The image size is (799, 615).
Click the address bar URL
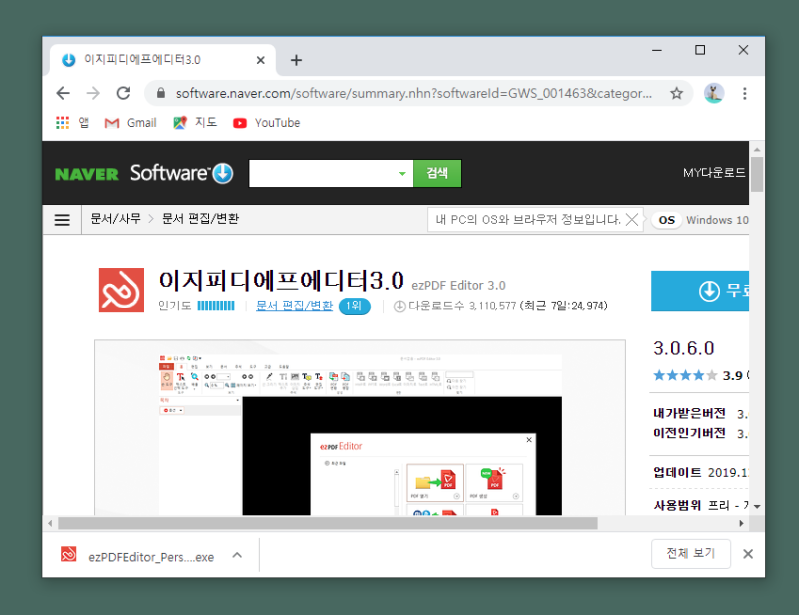[x=413, y=93]
